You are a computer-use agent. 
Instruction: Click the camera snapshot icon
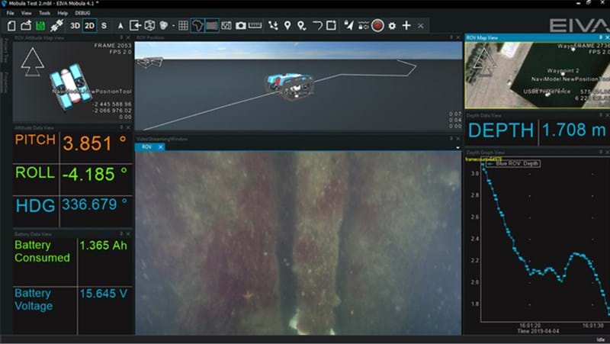240,25
